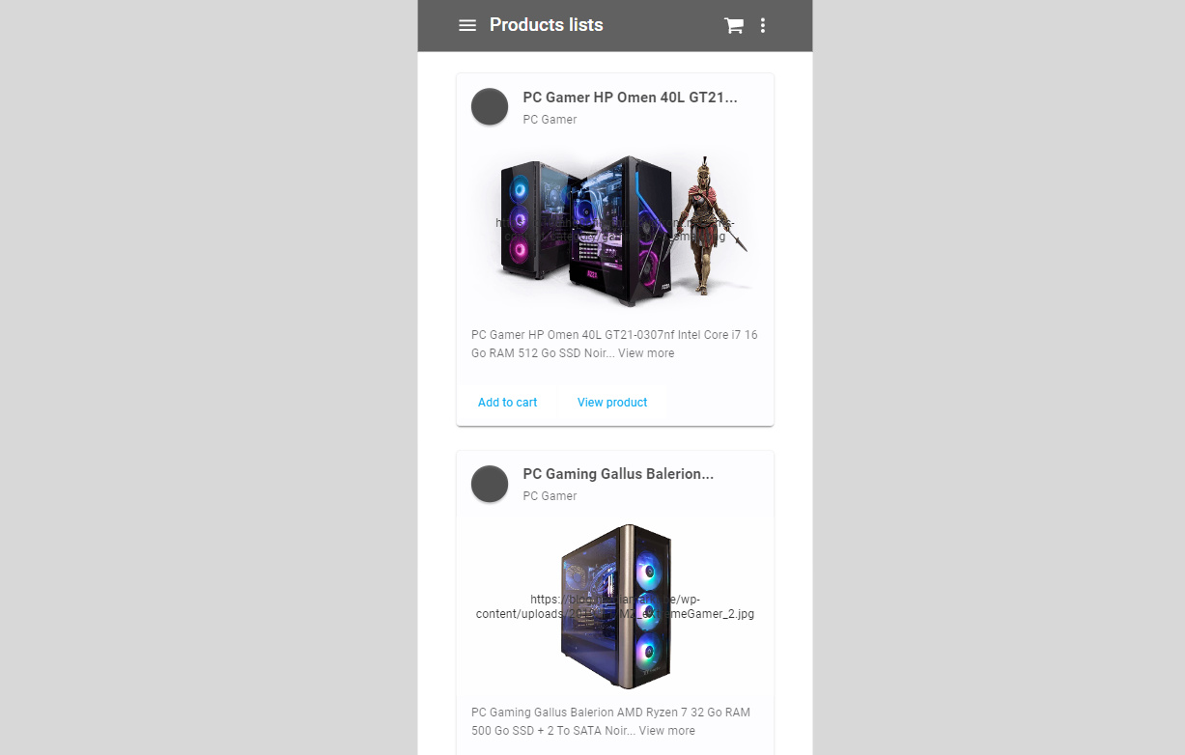Select the PC Gaming Gallus Balerion title
Screen dimensions: 1185x755
(x=618, y=474)
